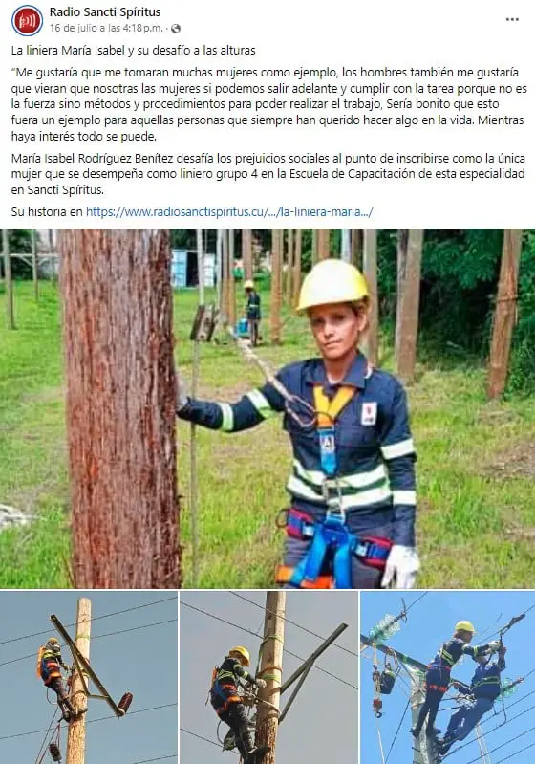535x764 pixels.
Task: Click the yellow hard hat in the photo
Action: [x=332, y=285]
